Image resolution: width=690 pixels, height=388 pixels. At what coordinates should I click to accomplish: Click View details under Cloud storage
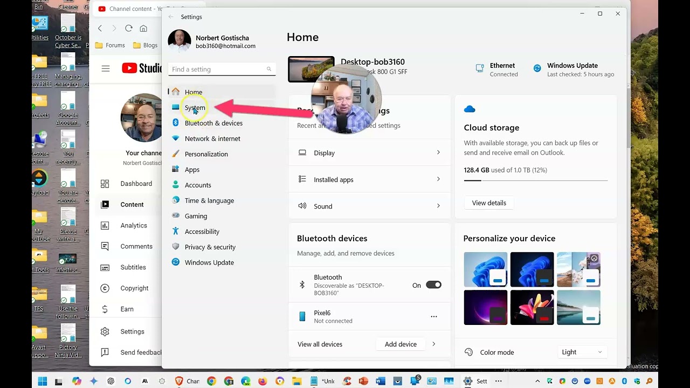(489, 203)
